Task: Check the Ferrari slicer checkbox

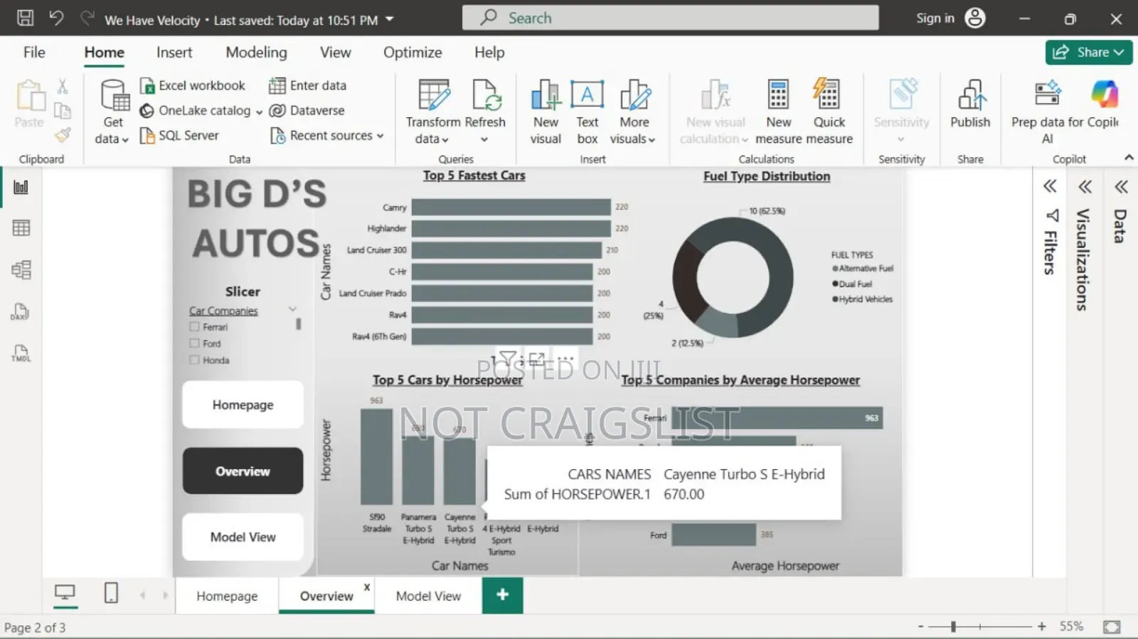Action: (194, 327)
